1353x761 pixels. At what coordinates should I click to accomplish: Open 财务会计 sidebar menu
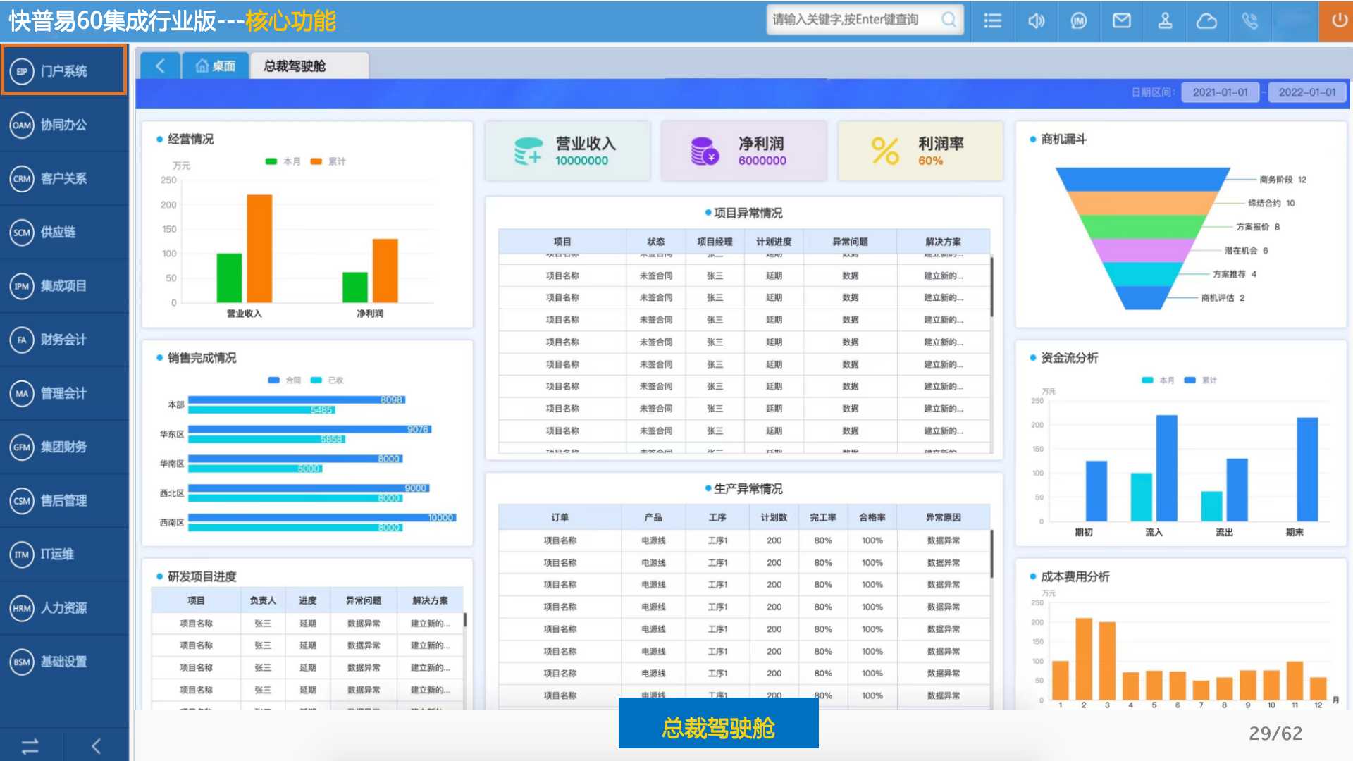(x=63, y=340)
